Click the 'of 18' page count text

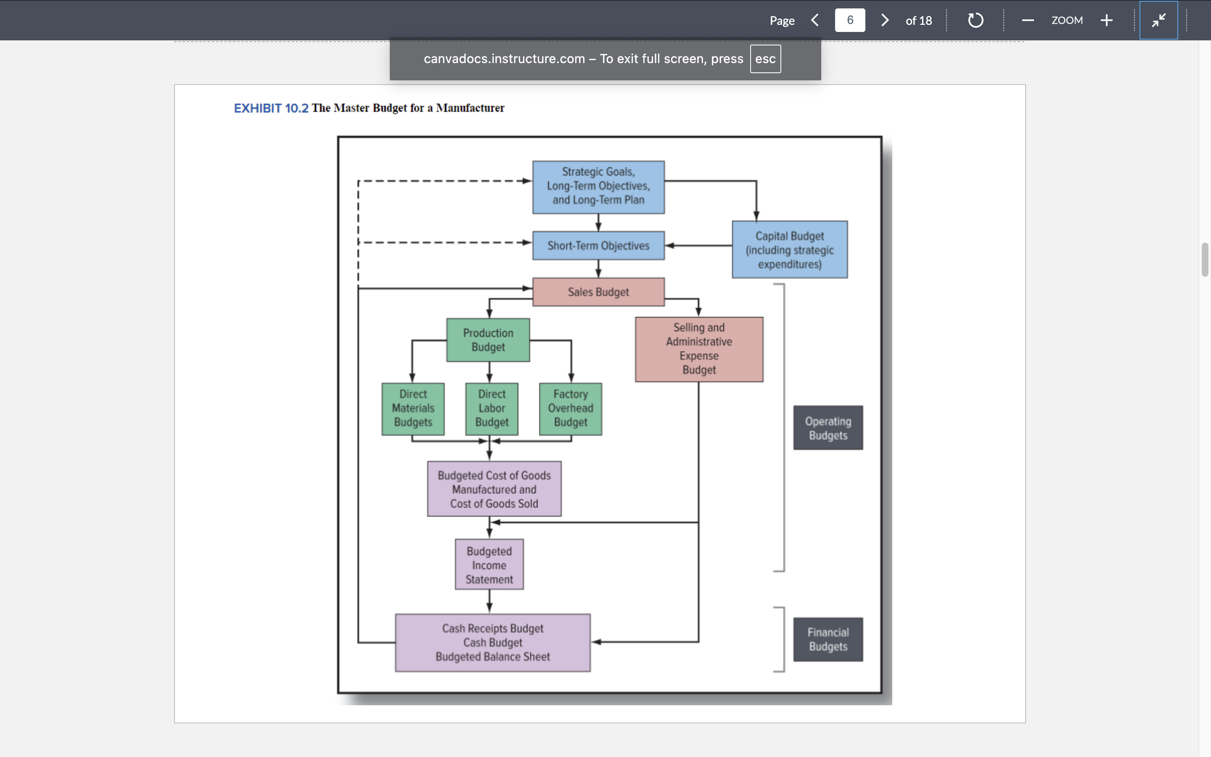(x=918, y=21)
